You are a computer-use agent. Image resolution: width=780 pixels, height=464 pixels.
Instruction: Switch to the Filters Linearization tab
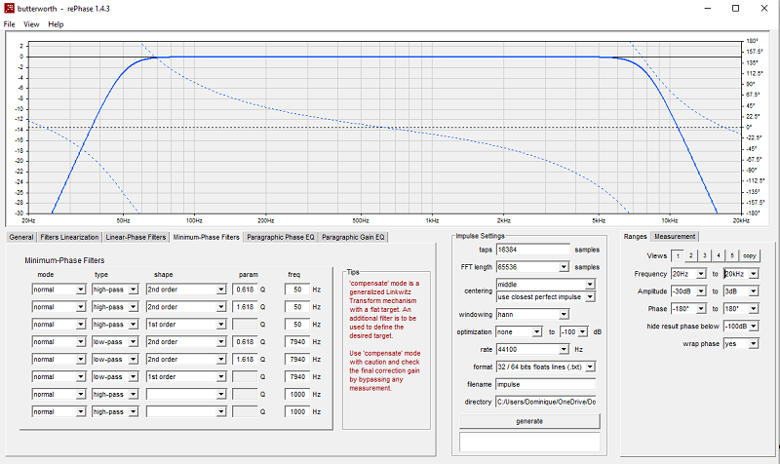point(69,237)
